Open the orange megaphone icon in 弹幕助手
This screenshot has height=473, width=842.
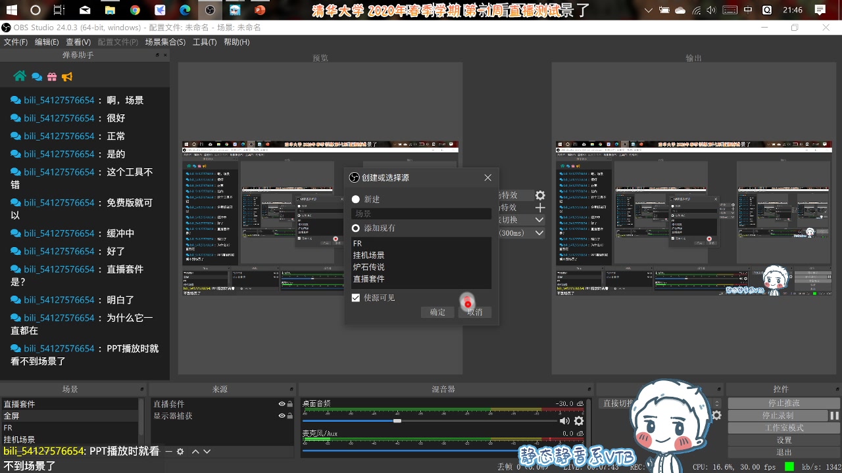(x=67, y=77)
